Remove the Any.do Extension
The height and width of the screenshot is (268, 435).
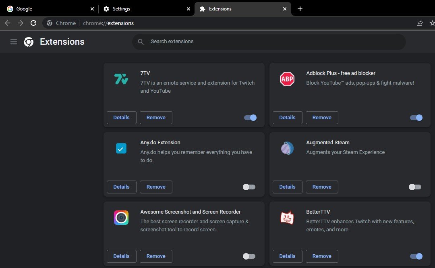point(156,187)
